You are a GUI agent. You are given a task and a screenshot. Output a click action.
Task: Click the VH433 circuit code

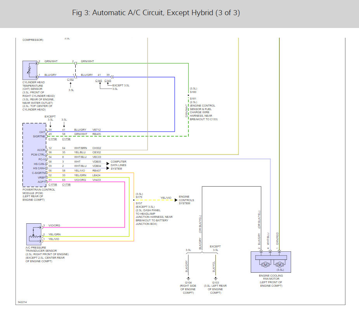click(97, 180)
